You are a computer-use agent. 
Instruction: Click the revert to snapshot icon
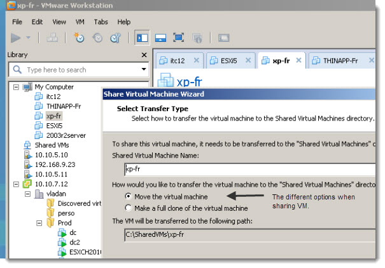pos(97,37)
